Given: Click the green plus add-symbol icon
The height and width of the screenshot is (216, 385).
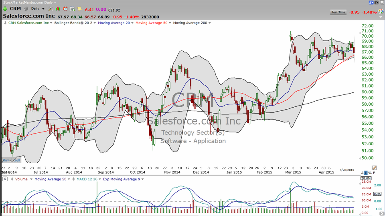Looking at the screenshot, I should click(x=5, y=8).
